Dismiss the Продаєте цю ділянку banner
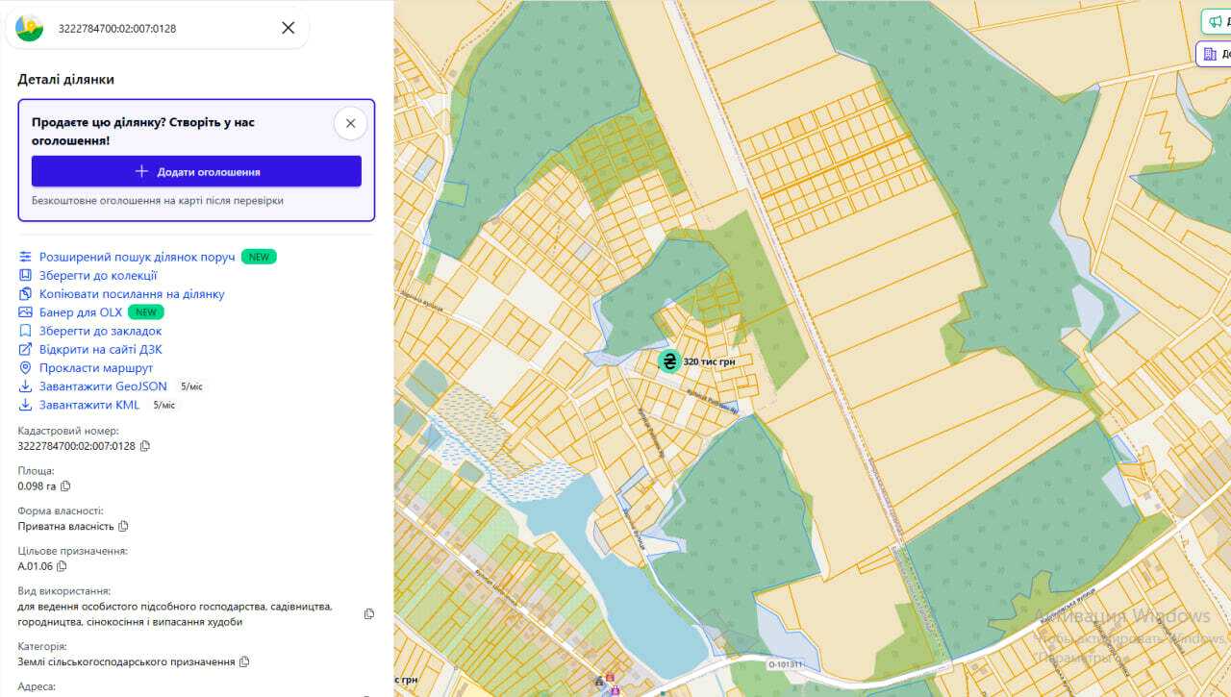The height and width of the screenshot is (697, 1231). (350, 123)
